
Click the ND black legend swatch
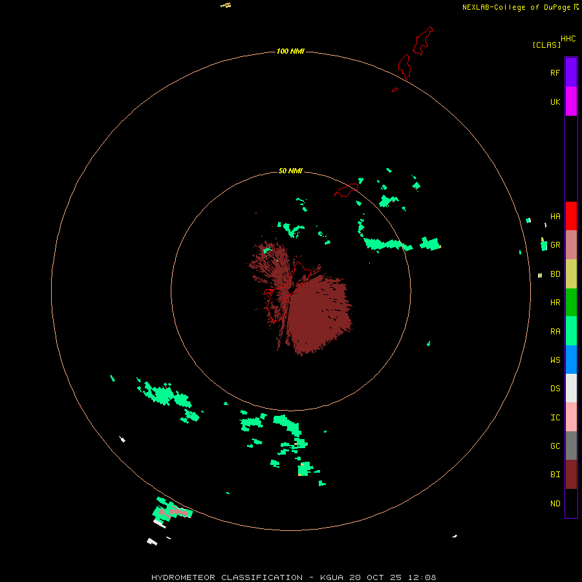[x=571, y=503]
